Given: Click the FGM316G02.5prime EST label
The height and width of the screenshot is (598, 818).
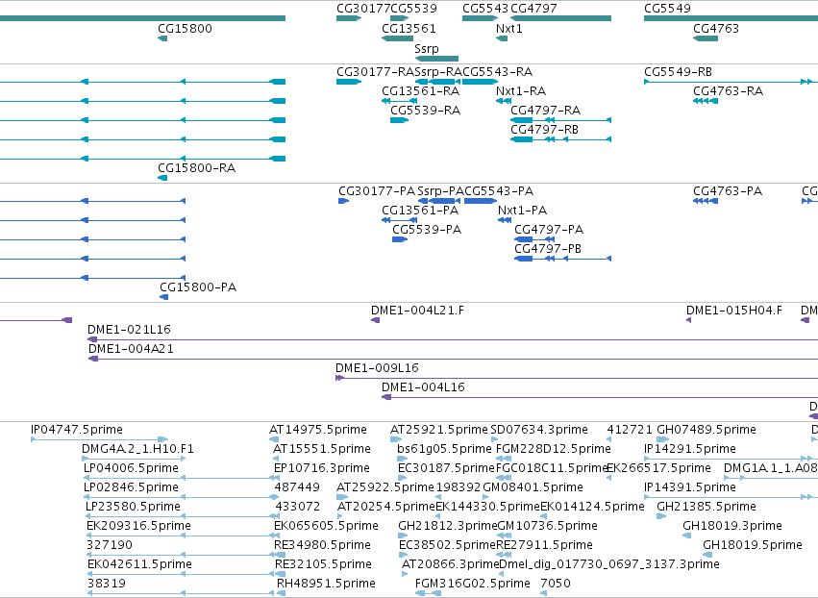Looking at the screenshot, I should 473,585.
